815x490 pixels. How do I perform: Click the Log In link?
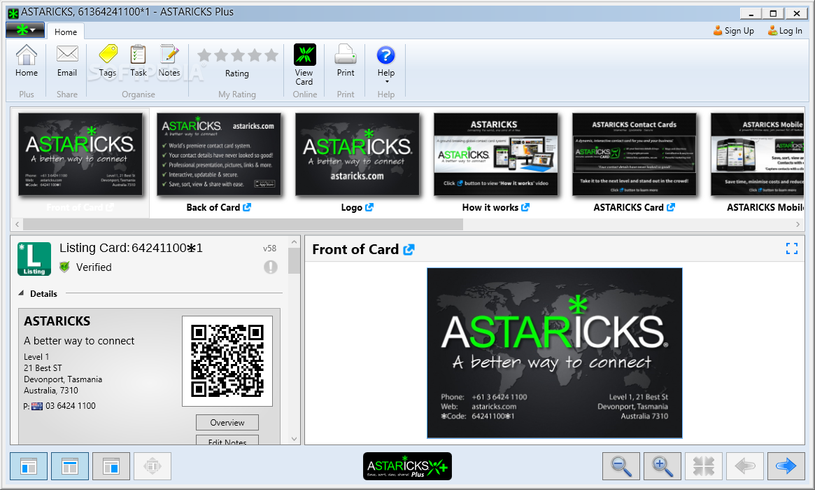point(785,31)
